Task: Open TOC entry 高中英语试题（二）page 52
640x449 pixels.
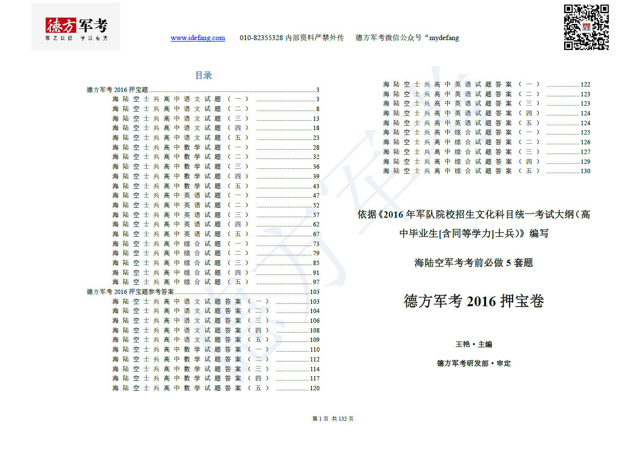Action: [x=216, y=205]
